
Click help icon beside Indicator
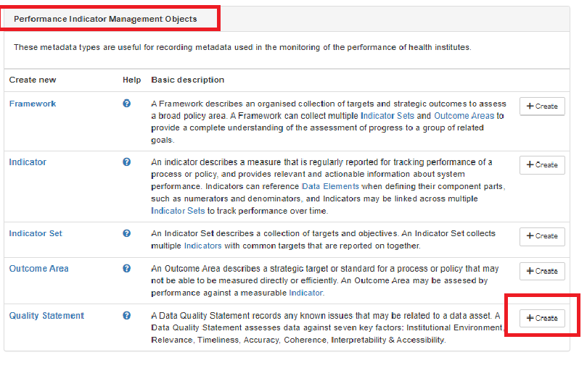pos(127,162)
